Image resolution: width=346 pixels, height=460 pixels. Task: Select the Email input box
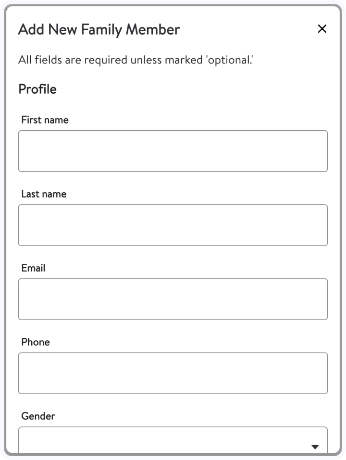(173, 299)
